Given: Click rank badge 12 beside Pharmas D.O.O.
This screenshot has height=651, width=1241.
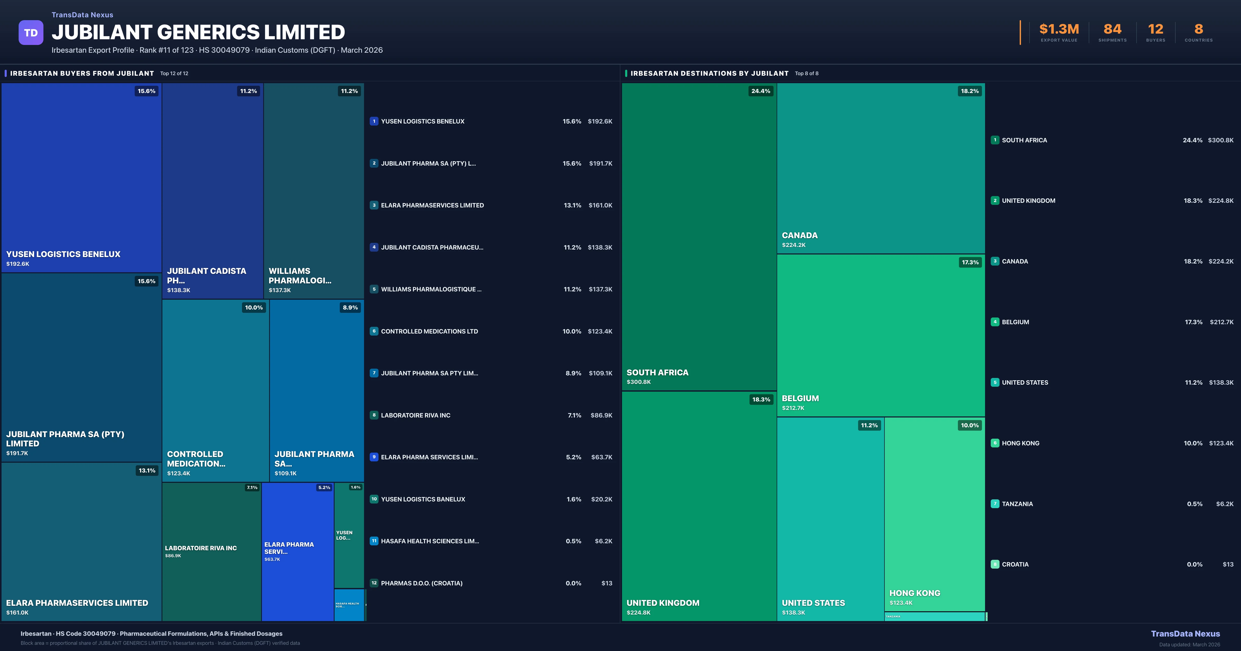Looking at the screenshot, I should pyautogui.click(x=374, y=583).
